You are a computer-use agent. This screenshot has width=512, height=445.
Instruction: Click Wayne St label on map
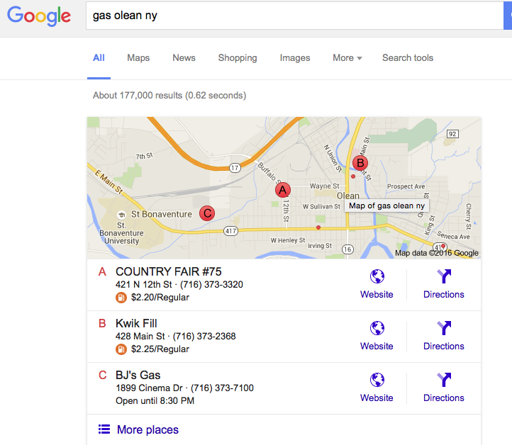point(325,186)
